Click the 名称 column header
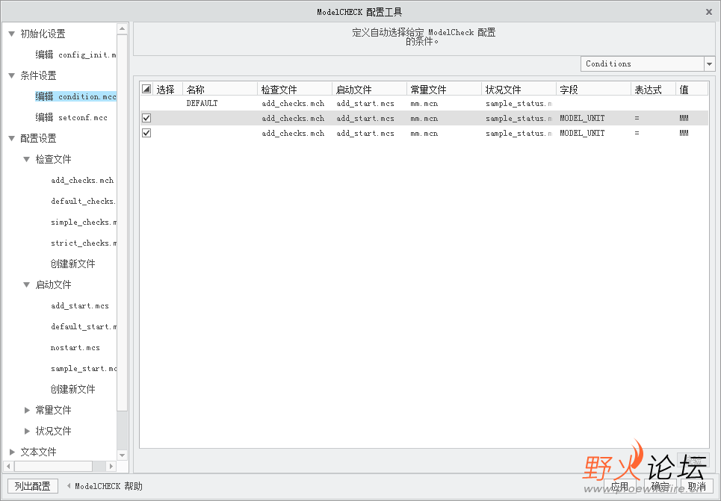This screenshot has height=501, width=721. [x=220, y=89]
